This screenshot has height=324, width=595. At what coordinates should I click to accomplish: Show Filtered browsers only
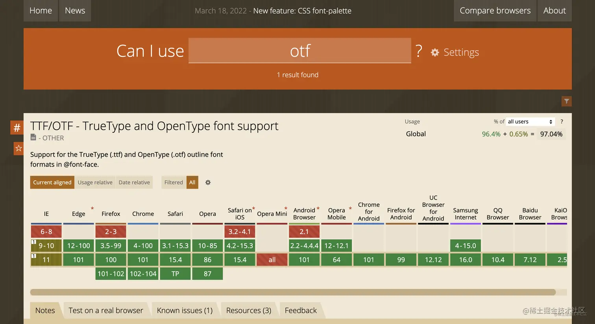(174, 182)
